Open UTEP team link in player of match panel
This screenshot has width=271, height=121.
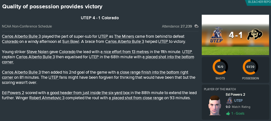click(x=238, y=101)
